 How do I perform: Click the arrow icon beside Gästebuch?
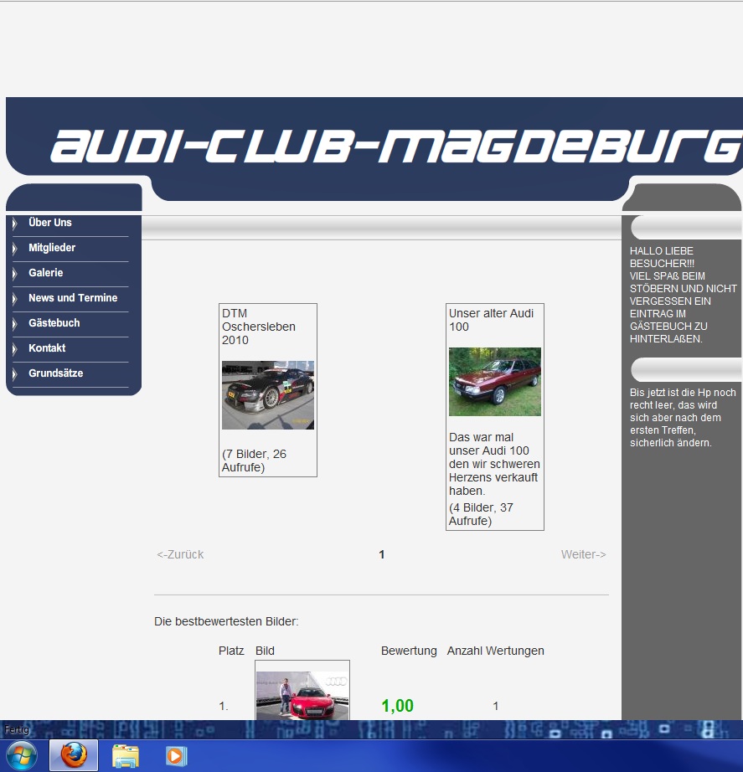tap(14, 324)
